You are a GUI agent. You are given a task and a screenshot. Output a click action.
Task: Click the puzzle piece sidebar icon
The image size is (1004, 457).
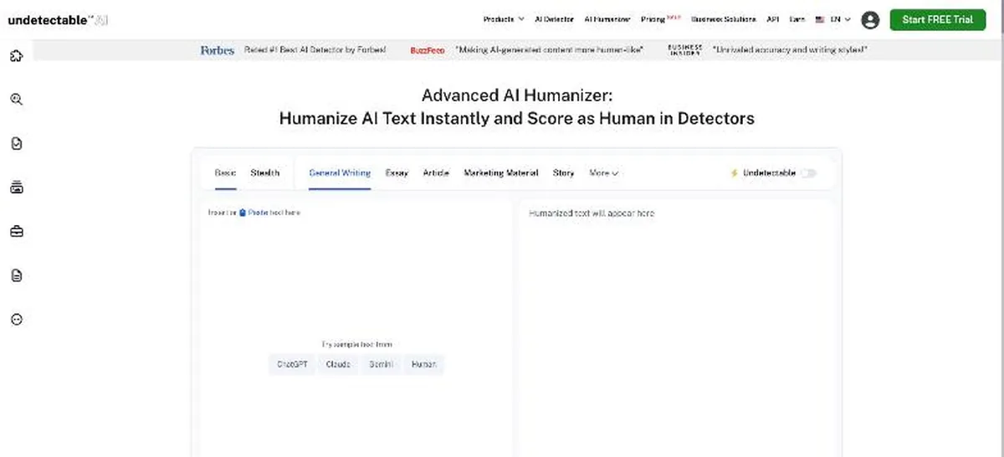click(x=16, y=56)
